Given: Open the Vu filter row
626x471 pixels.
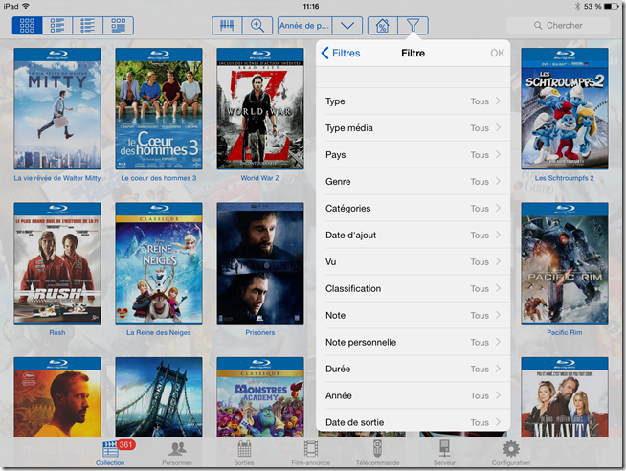Looking at the screenshot, I should click(x=413, y=262).
